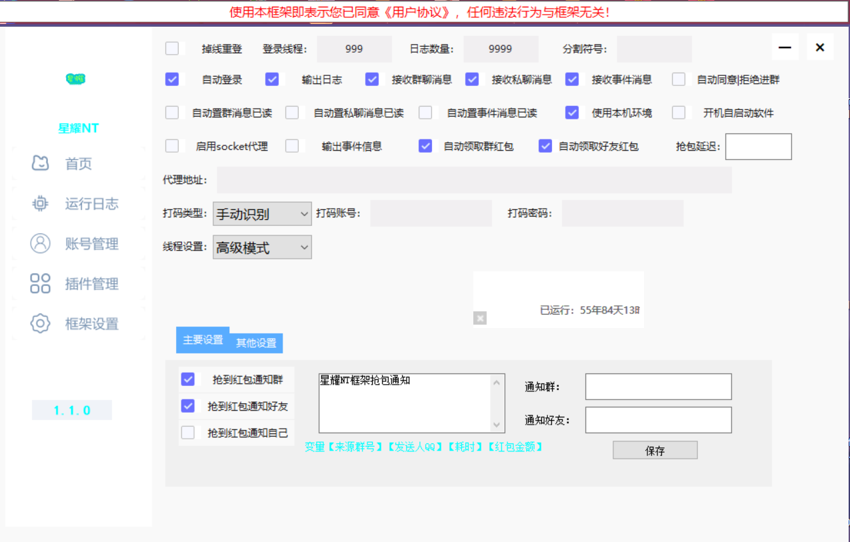
Task: Check 抢到红包通知自己
Action: click(x=187, y=432)
